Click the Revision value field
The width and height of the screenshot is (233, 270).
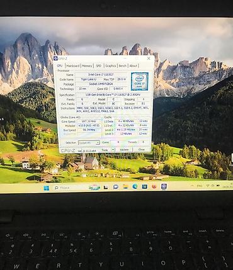[x=144, y=104]
